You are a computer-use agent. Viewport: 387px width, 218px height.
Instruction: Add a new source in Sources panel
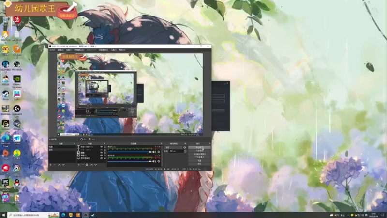coord(79,165)
